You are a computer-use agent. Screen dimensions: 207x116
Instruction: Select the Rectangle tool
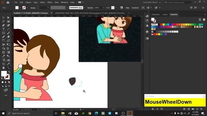pyautogui.click(x=4, y=33)
